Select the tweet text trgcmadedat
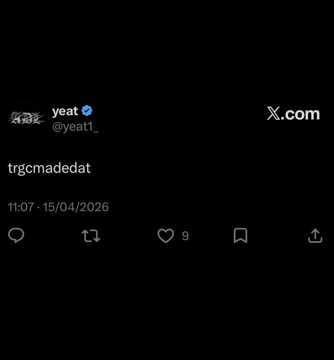This screenshot has width=334, height=360. click(x=49, y=168)
